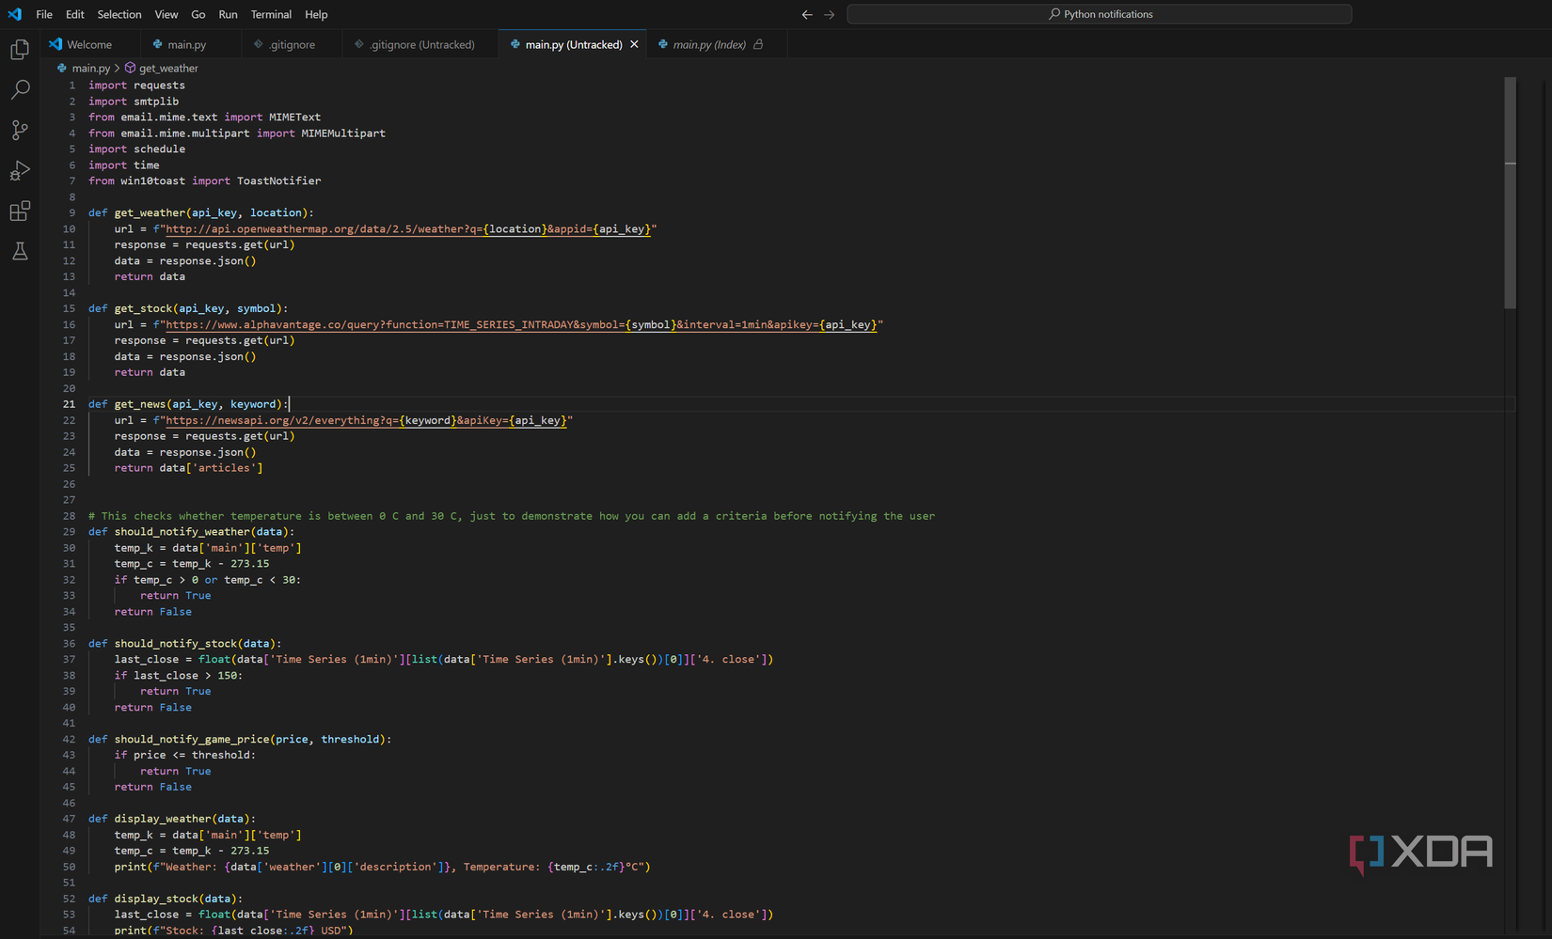Open the Terminal menu

point(271,14)
